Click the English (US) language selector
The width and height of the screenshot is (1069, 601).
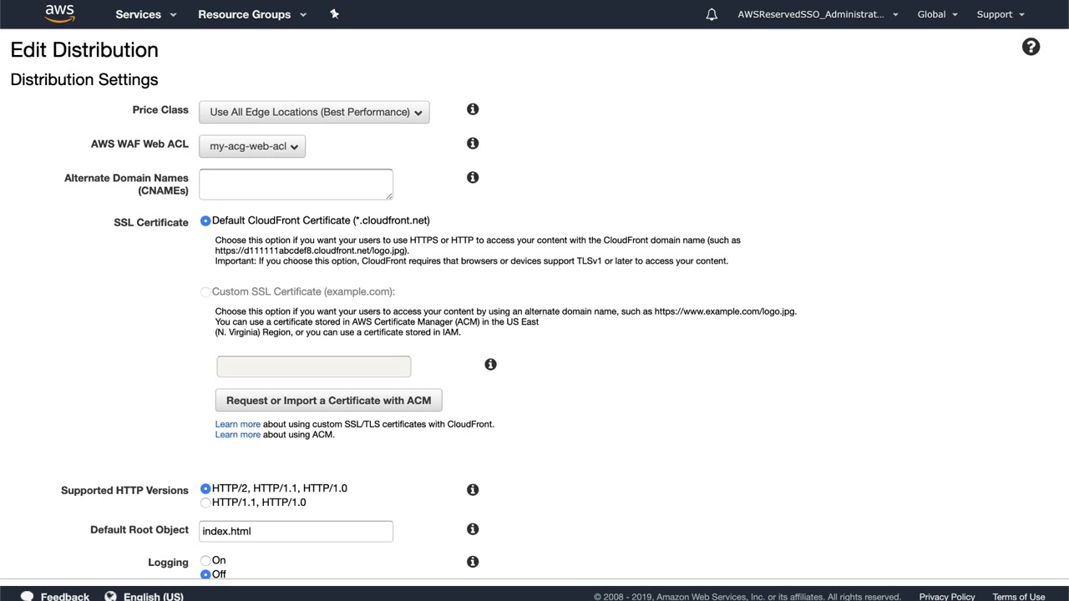154,597
